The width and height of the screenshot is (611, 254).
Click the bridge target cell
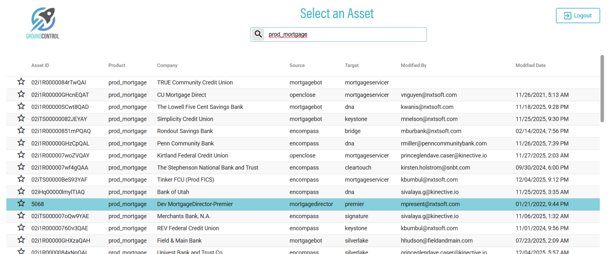(353, 131)
